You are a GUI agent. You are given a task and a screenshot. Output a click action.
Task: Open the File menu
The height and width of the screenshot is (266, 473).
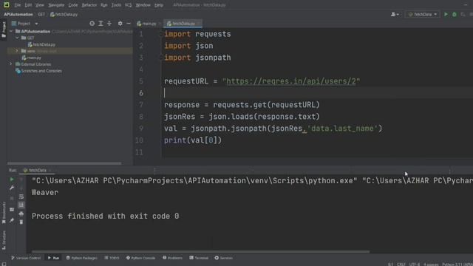coord(18,5)
